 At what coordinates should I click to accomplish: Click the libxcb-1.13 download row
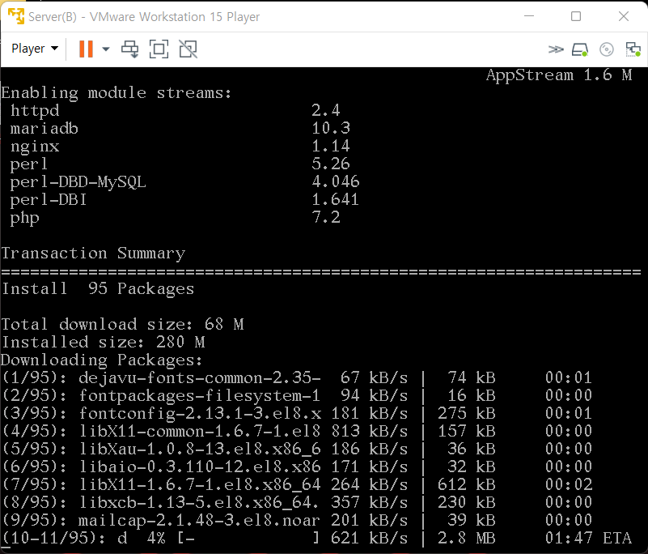297,502
